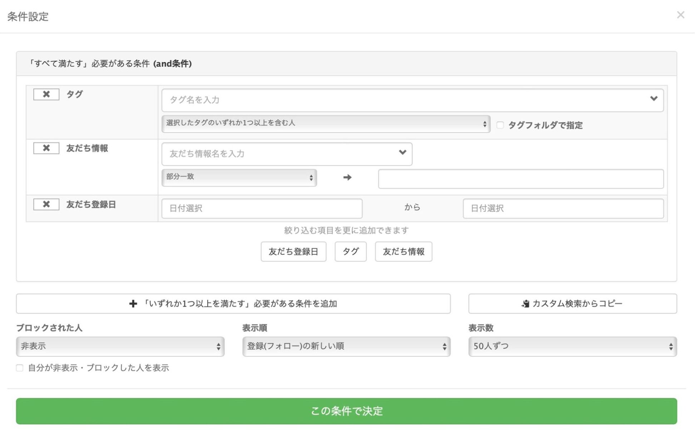Click the arrow icon beside 部分一致 selector
The width and height of the screenshot is (695, 439).
click(347, 177)
